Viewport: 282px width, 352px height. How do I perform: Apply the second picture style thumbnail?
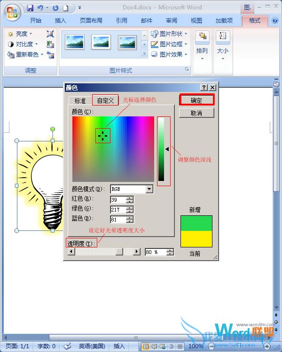click(x=101, y=42)
